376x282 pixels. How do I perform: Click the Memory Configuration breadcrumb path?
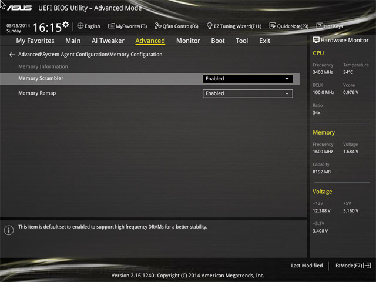tap(90, 55)
